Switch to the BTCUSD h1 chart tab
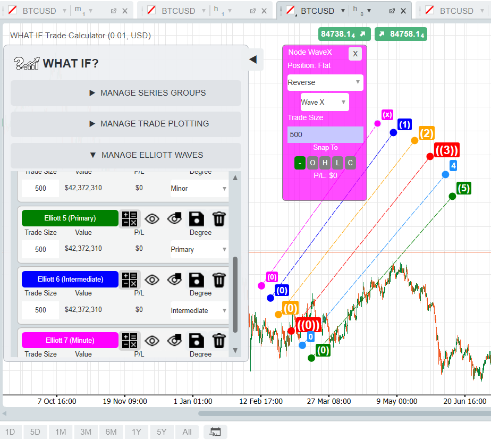The width and height of the screenshot is (491, 440). point(178,11)
